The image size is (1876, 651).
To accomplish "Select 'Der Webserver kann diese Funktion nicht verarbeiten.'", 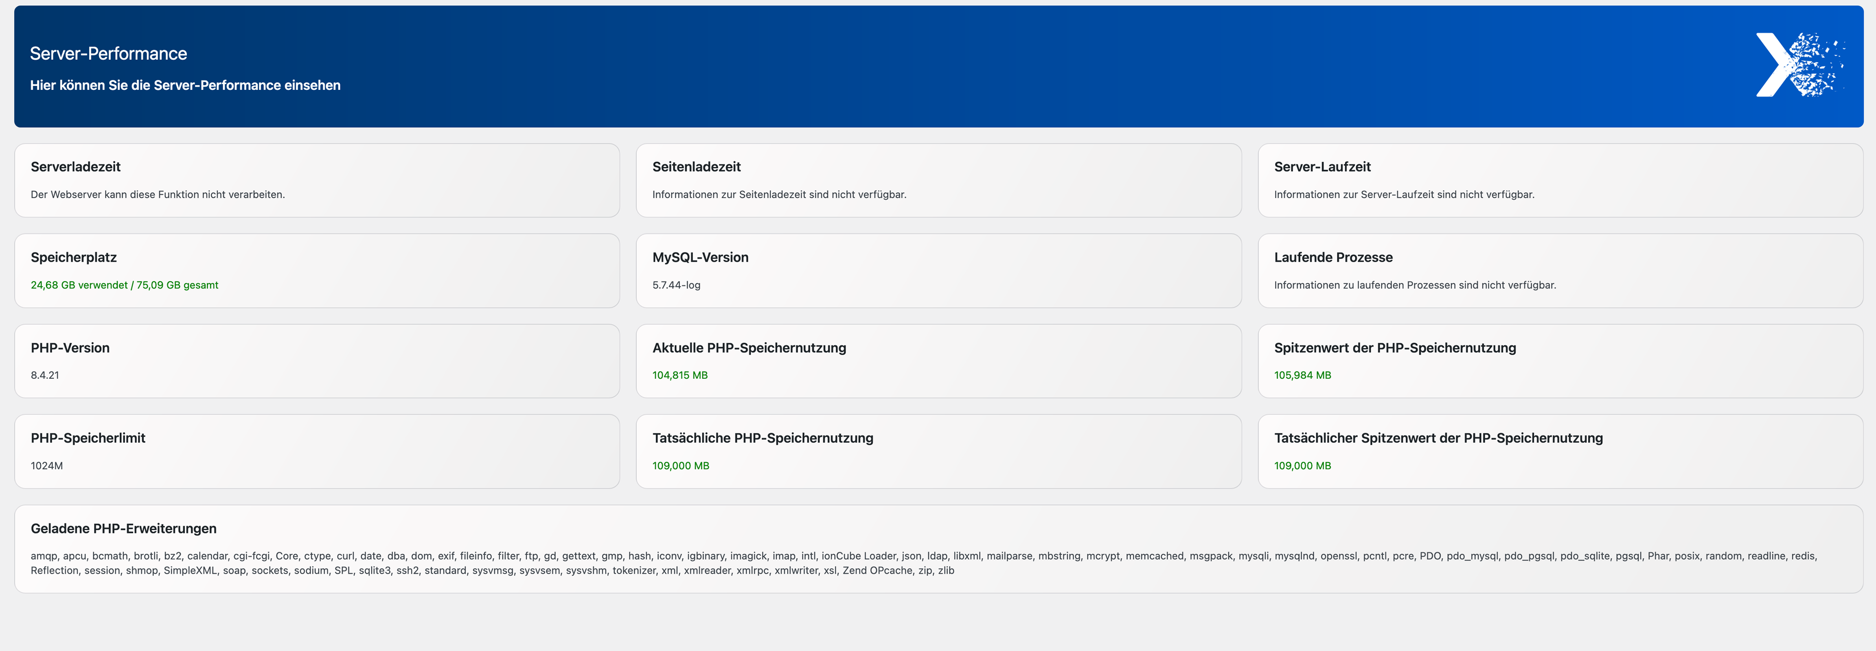I will click(x=157, y=194).
